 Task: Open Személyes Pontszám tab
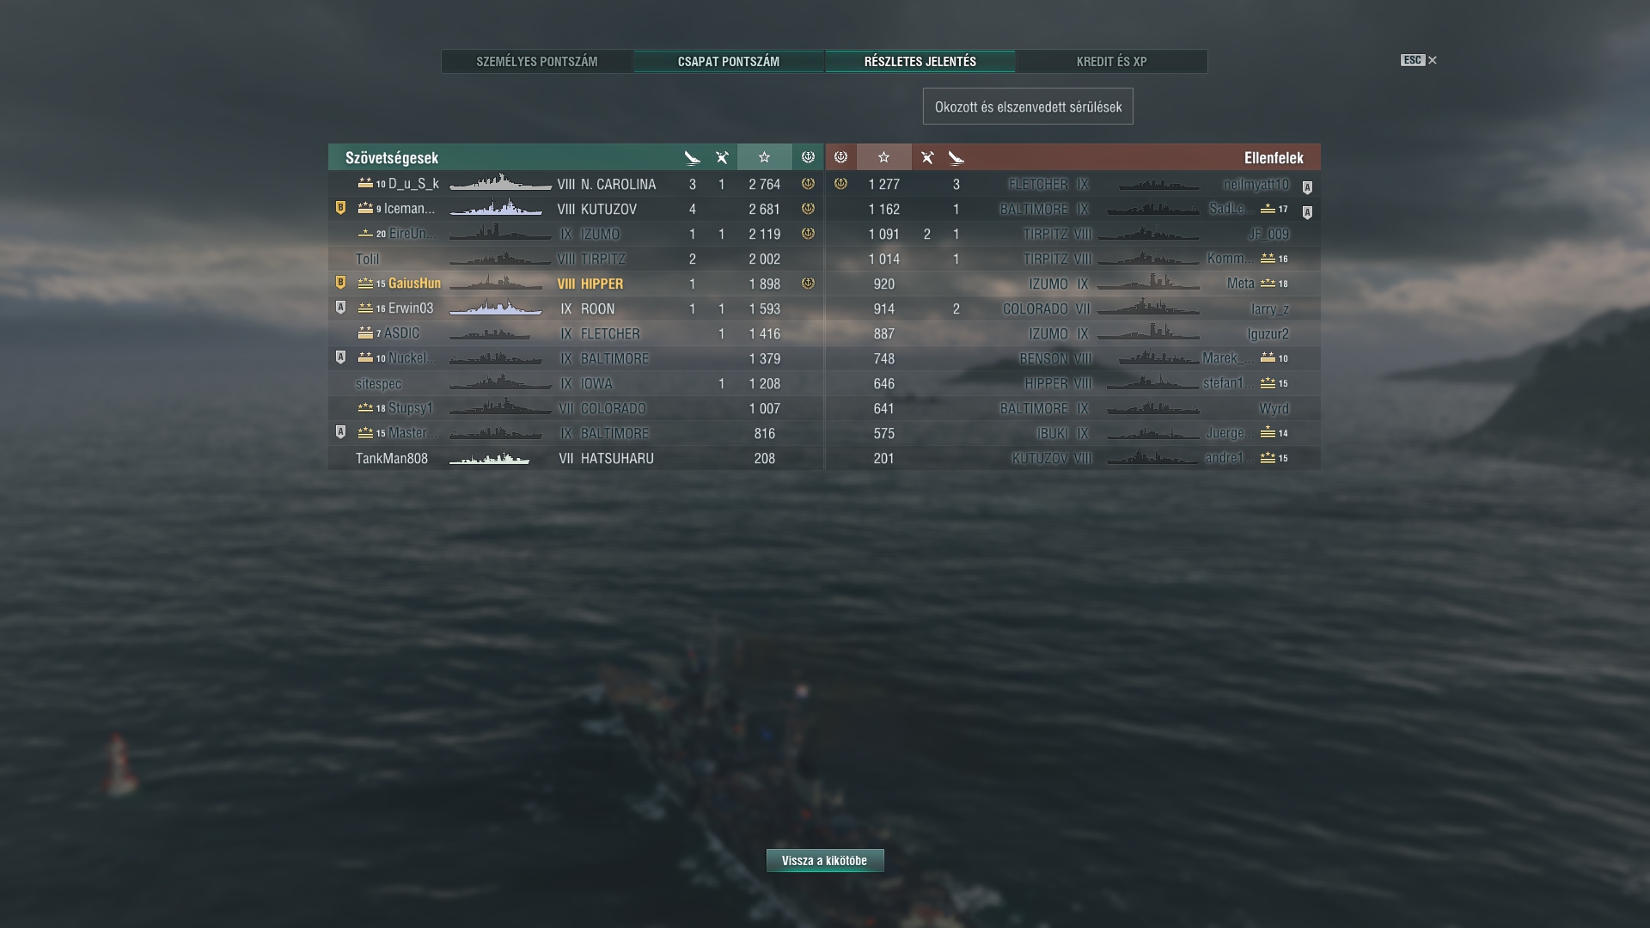point(537,62)
